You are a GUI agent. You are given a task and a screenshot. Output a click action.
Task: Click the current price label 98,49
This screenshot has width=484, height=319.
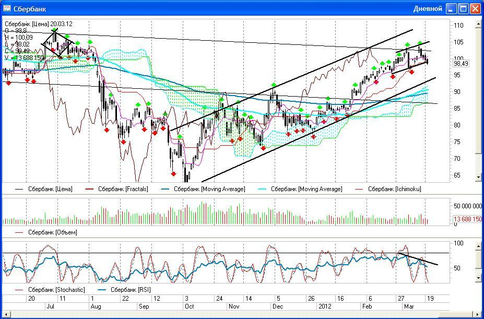(460, 64)
